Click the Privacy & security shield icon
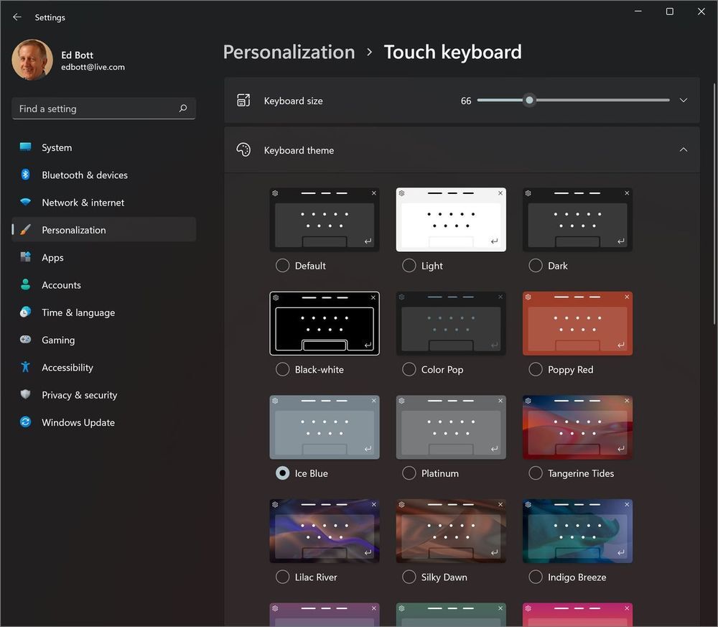 (x=26, y=395)
